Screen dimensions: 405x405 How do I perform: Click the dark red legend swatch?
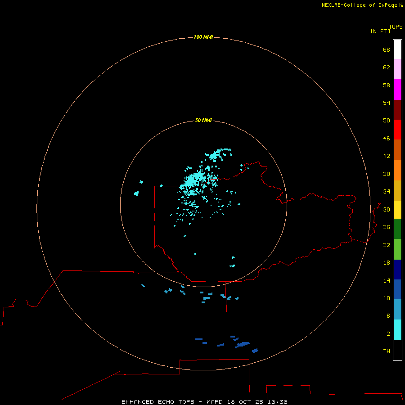click(x=397, y=110)
